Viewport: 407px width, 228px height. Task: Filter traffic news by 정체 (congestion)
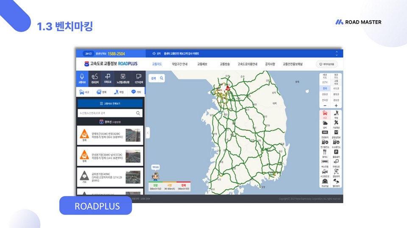click(x=101, y=92)
